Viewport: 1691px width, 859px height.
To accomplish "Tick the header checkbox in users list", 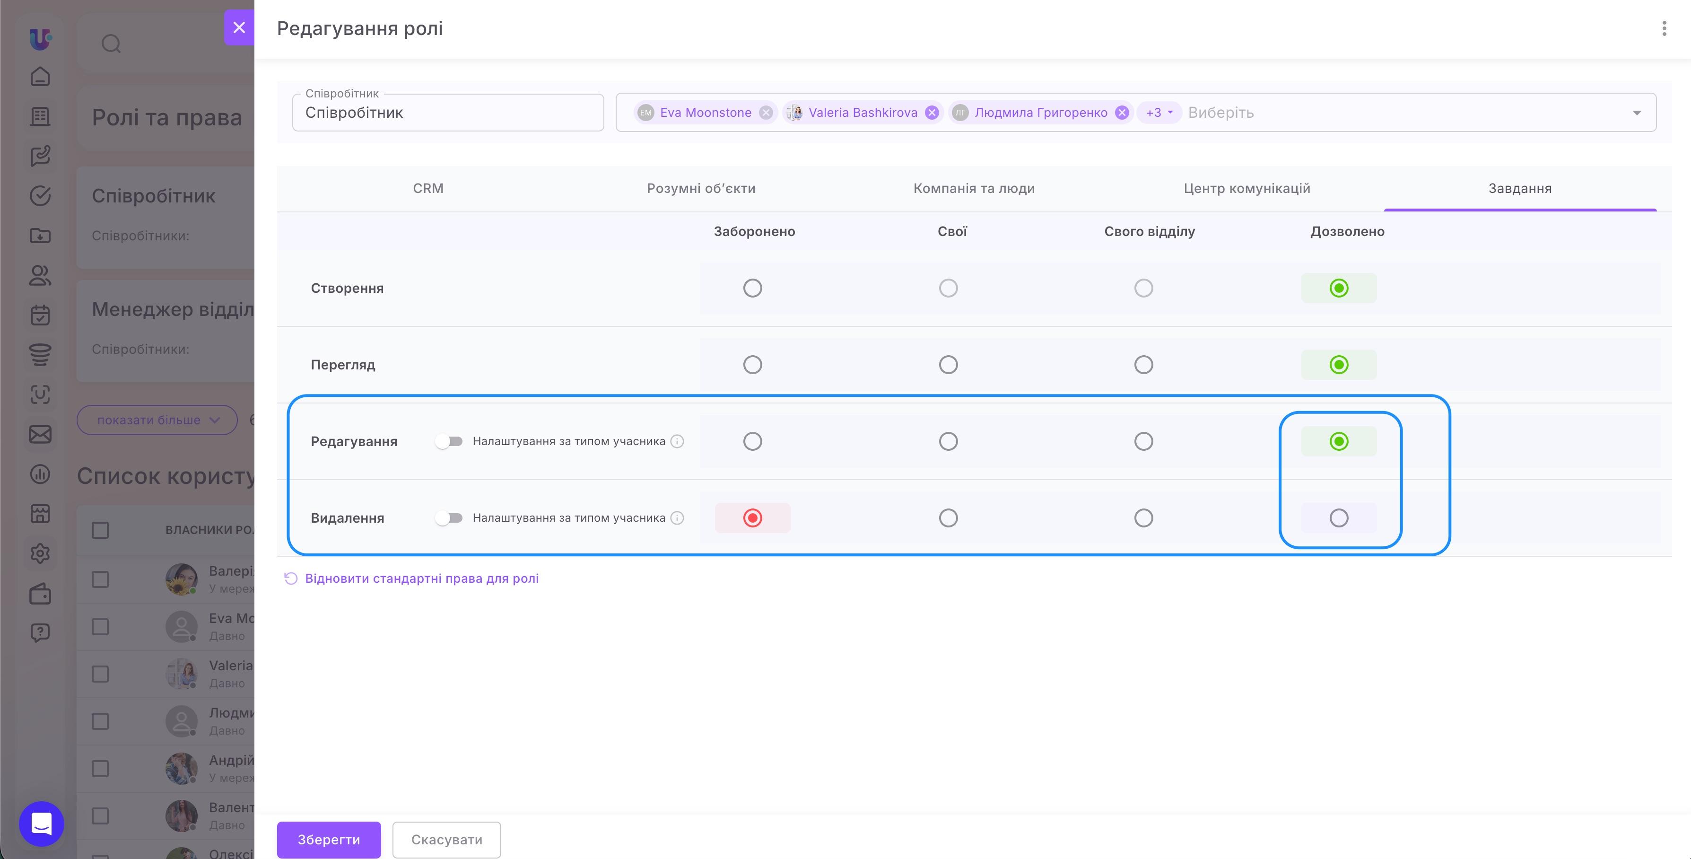I will tap(100, 530).
